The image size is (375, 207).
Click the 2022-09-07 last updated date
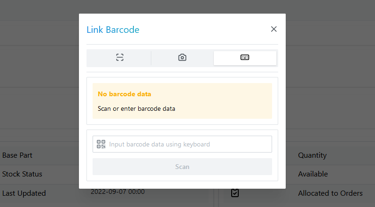click(x=117, y=192)
